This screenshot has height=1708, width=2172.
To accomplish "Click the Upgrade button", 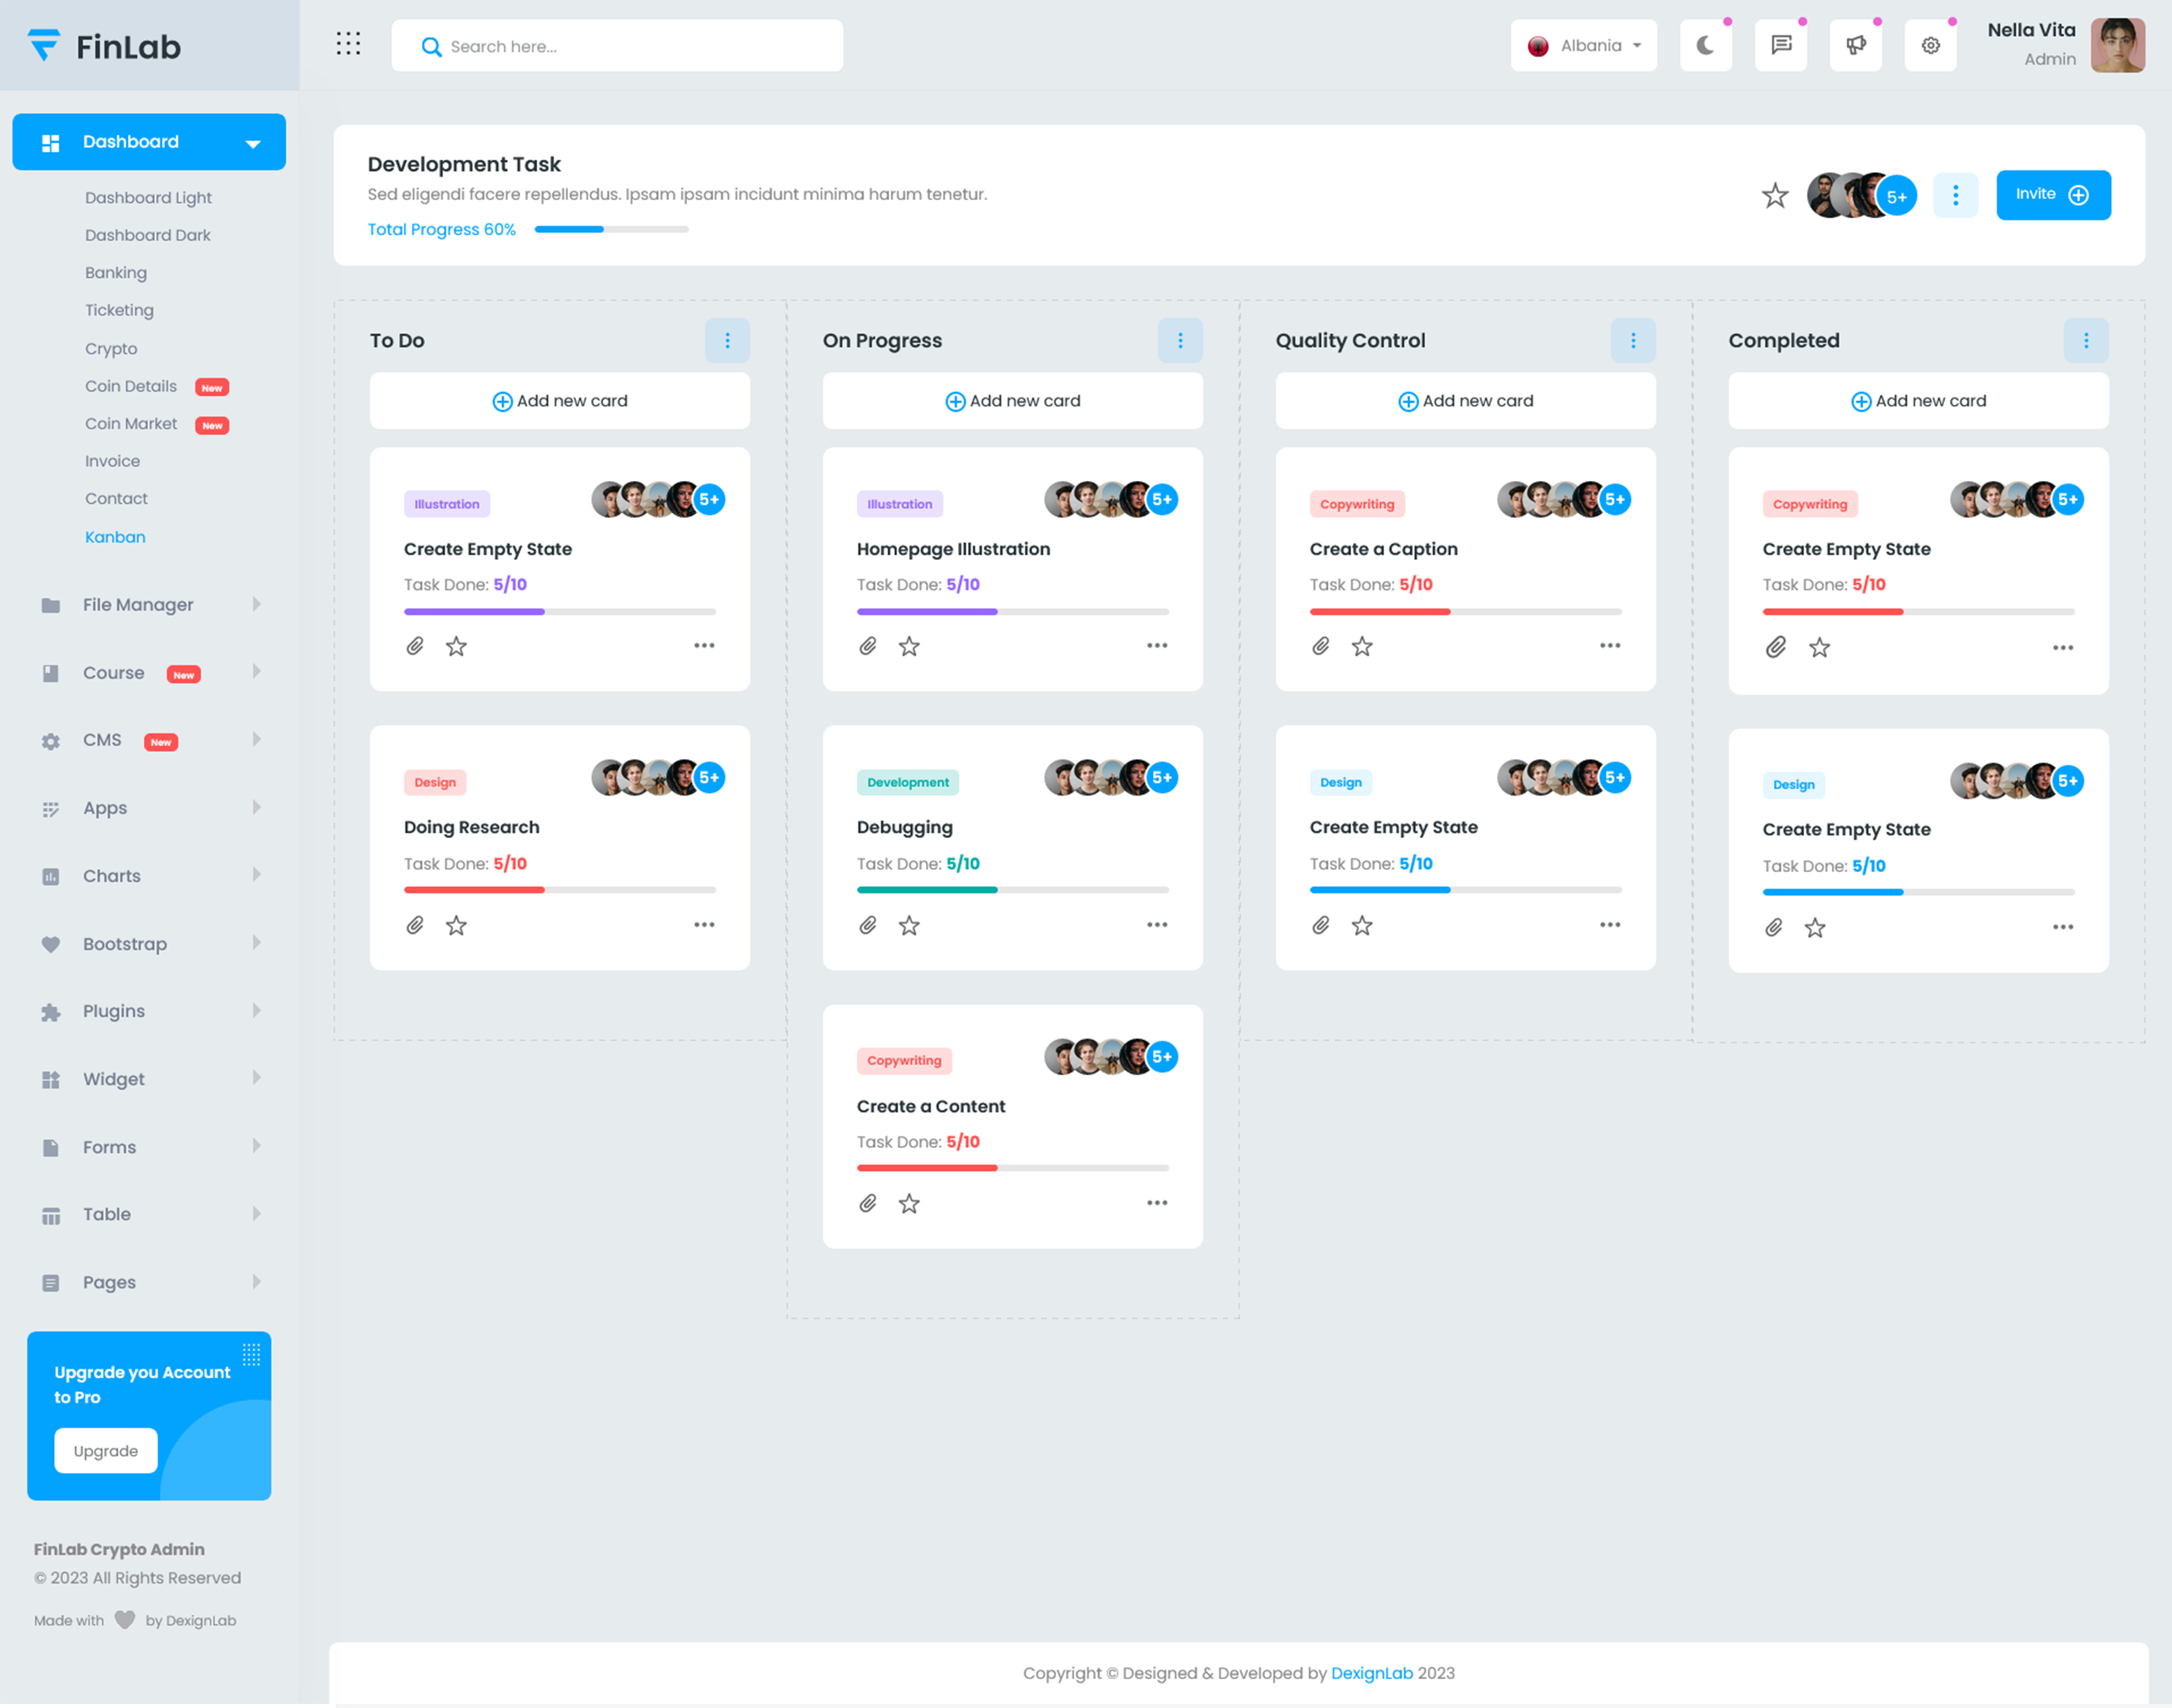I will pos(105,1450).
